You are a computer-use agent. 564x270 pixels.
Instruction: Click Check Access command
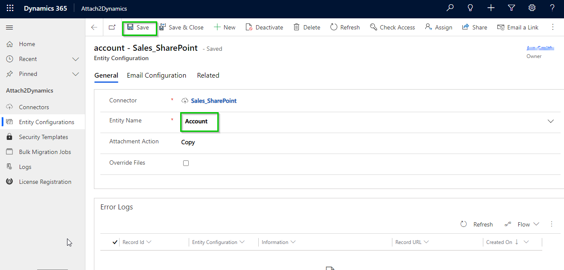(392, 27)
